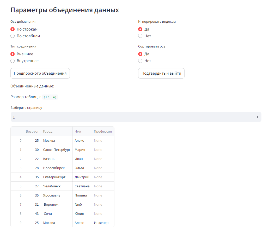
Task: Click the 'Ольга' name cell
Action: pyautogui.click(x=82, y=168)
